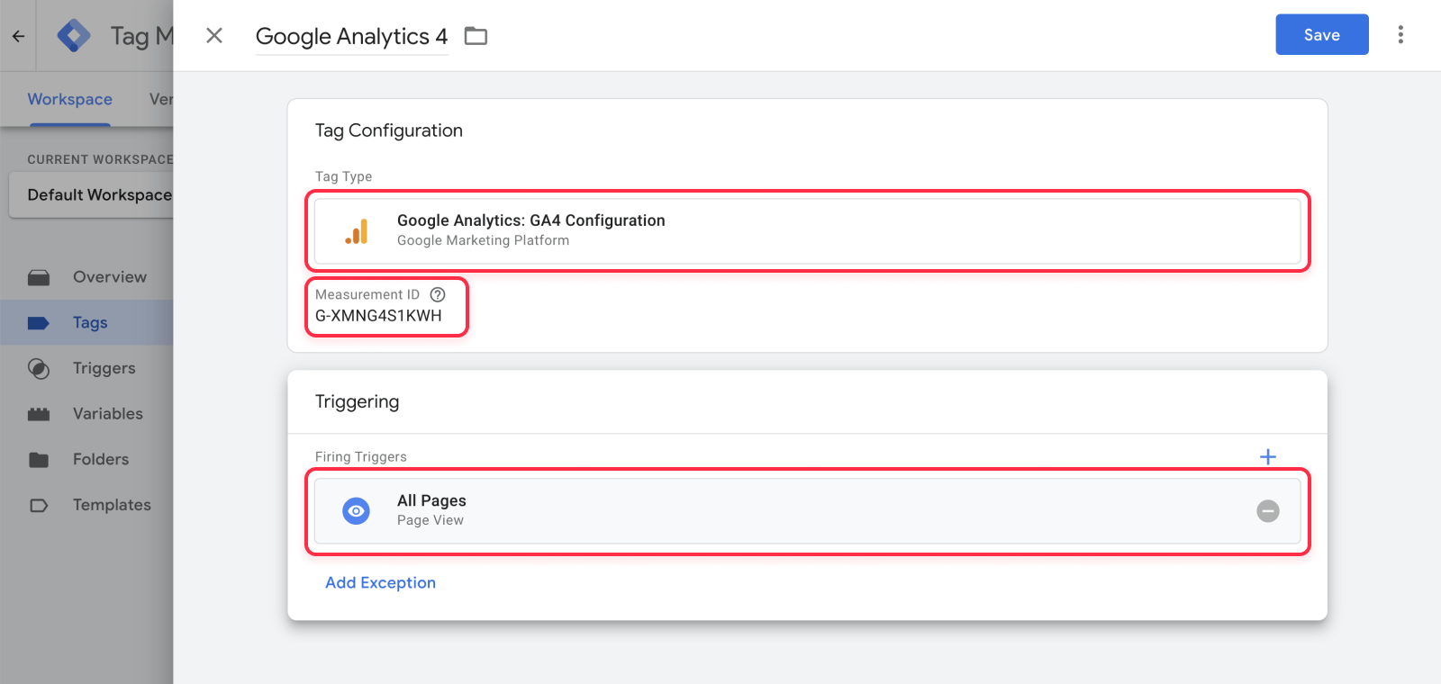This screenshot has width=1441, height=684.
Task: Open Folders in the sidebar
Action: [86, 459]
